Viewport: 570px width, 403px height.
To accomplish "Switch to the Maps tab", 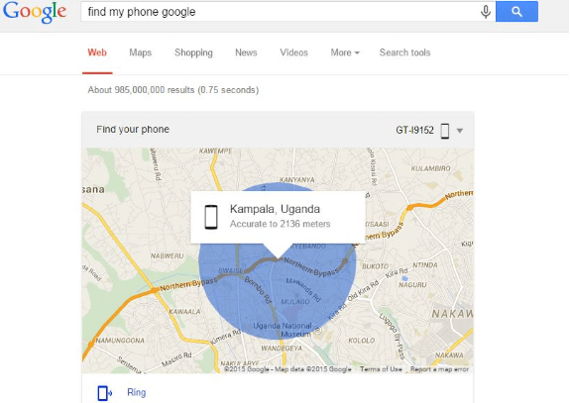I will 141,52.
